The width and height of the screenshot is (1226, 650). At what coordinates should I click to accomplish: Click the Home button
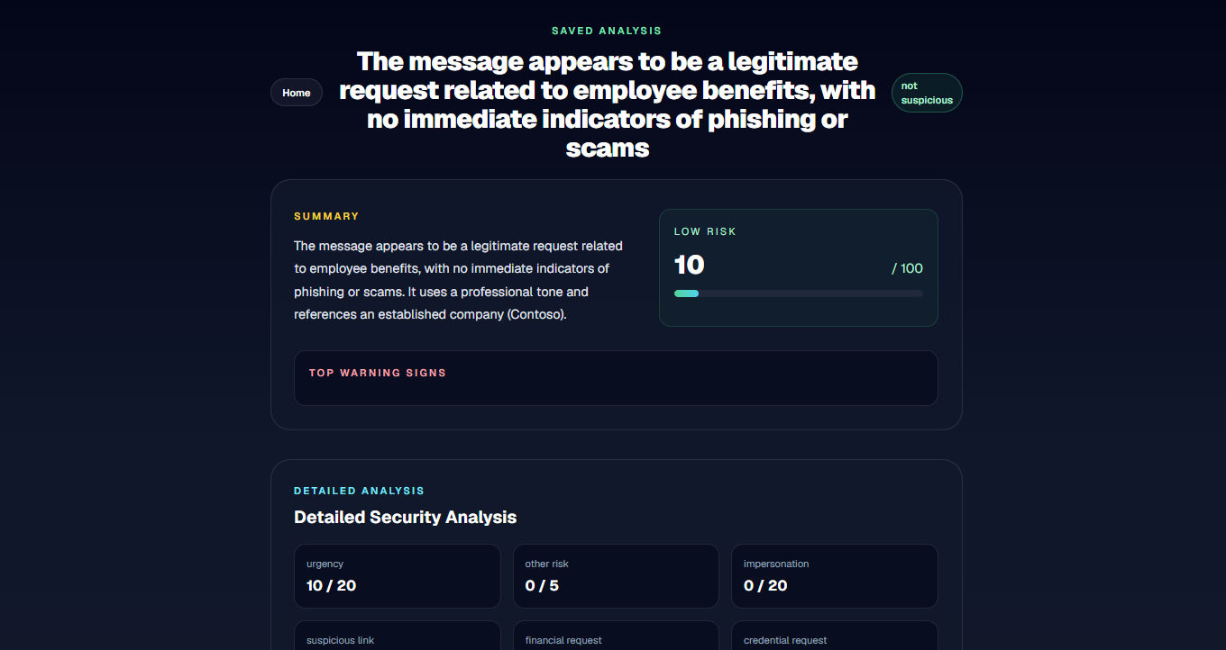(297, 93)
